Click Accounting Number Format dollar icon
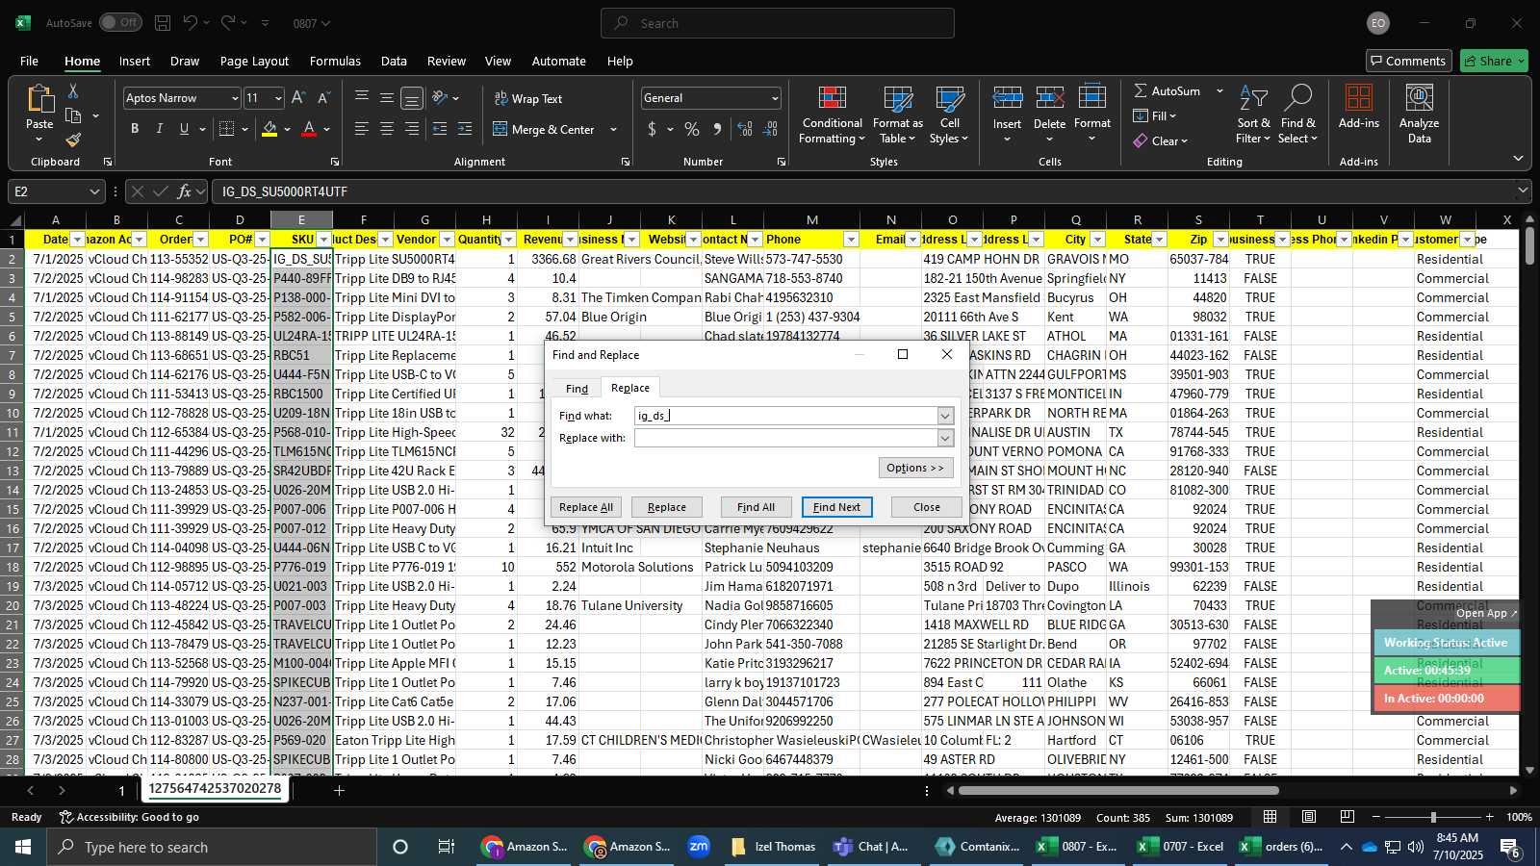 click(x=653, y=129)
